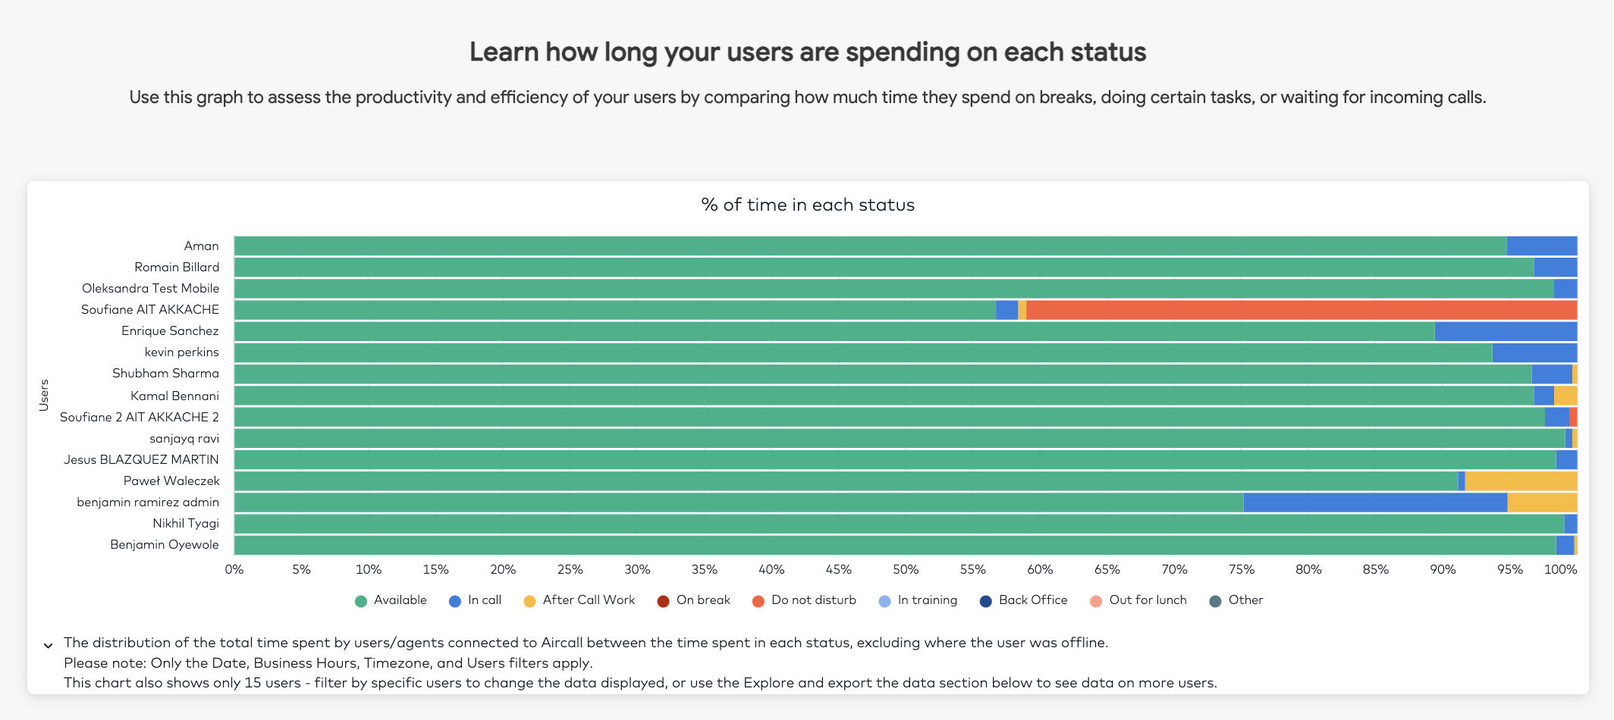Image resolution: width=1614 pixels, height=720 pixels.
Task: Click the navy Back Office legend dot
Action: click(x=986, y=601)
